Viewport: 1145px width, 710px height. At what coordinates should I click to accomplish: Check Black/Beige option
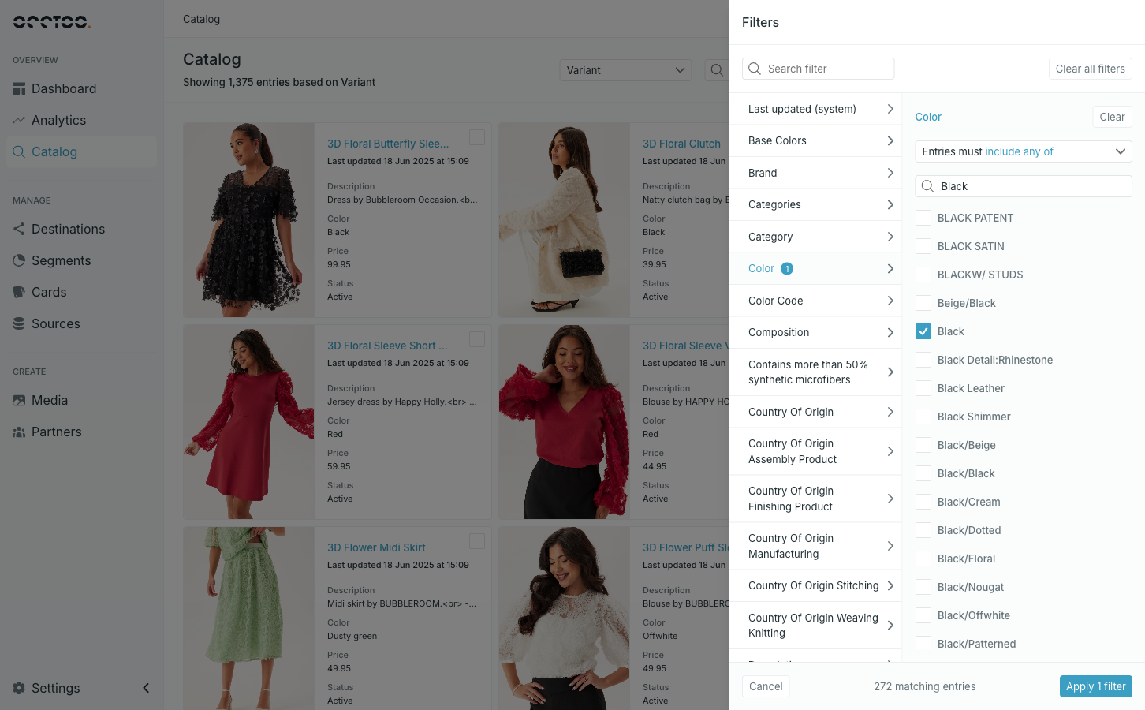tap(923, 445)
